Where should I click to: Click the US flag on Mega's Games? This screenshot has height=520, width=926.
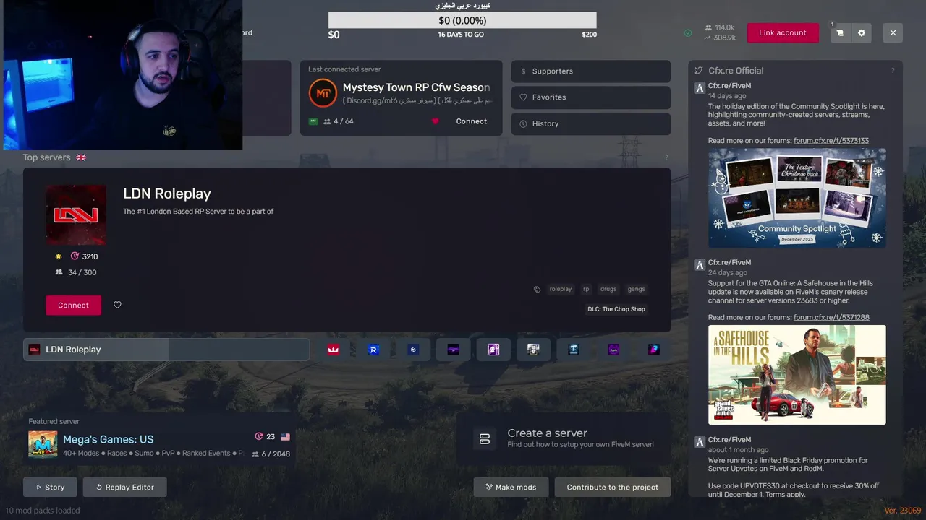(x=285, y=437)
